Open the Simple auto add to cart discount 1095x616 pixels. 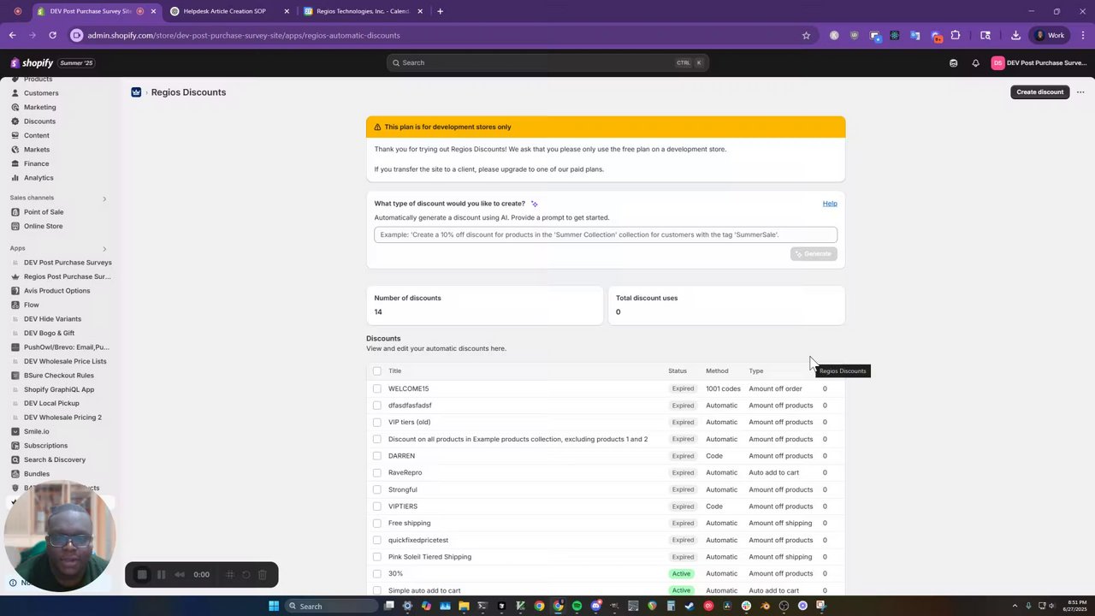[424, 590]
